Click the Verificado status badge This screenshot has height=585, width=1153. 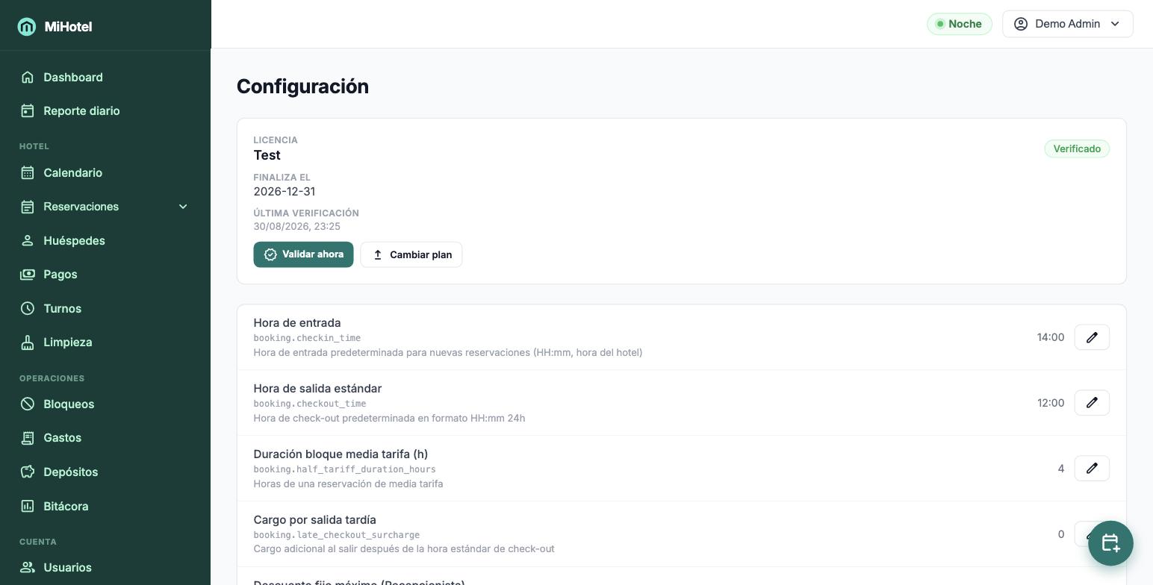(1077, 148)
